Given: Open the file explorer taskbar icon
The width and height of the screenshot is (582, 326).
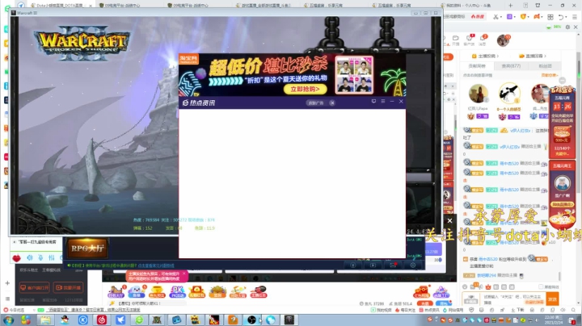Looking at the screenshot, I should click(x=45, y=320).
